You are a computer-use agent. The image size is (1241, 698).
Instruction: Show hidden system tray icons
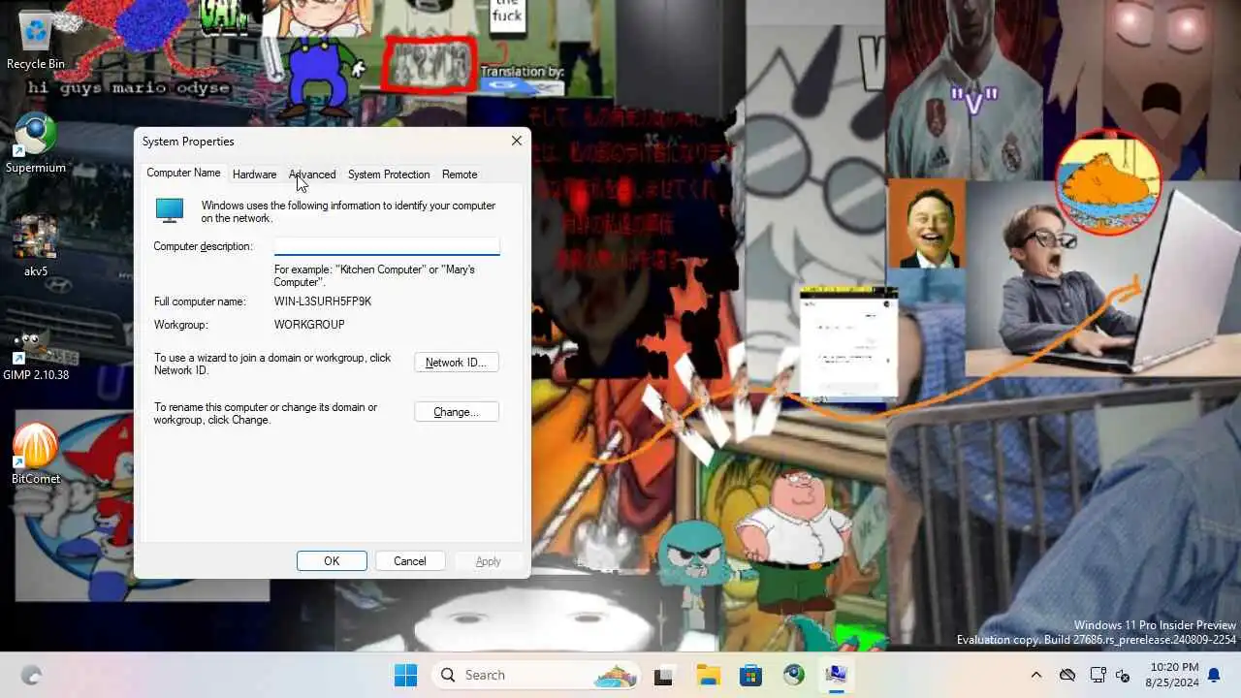click(1035, 676)
